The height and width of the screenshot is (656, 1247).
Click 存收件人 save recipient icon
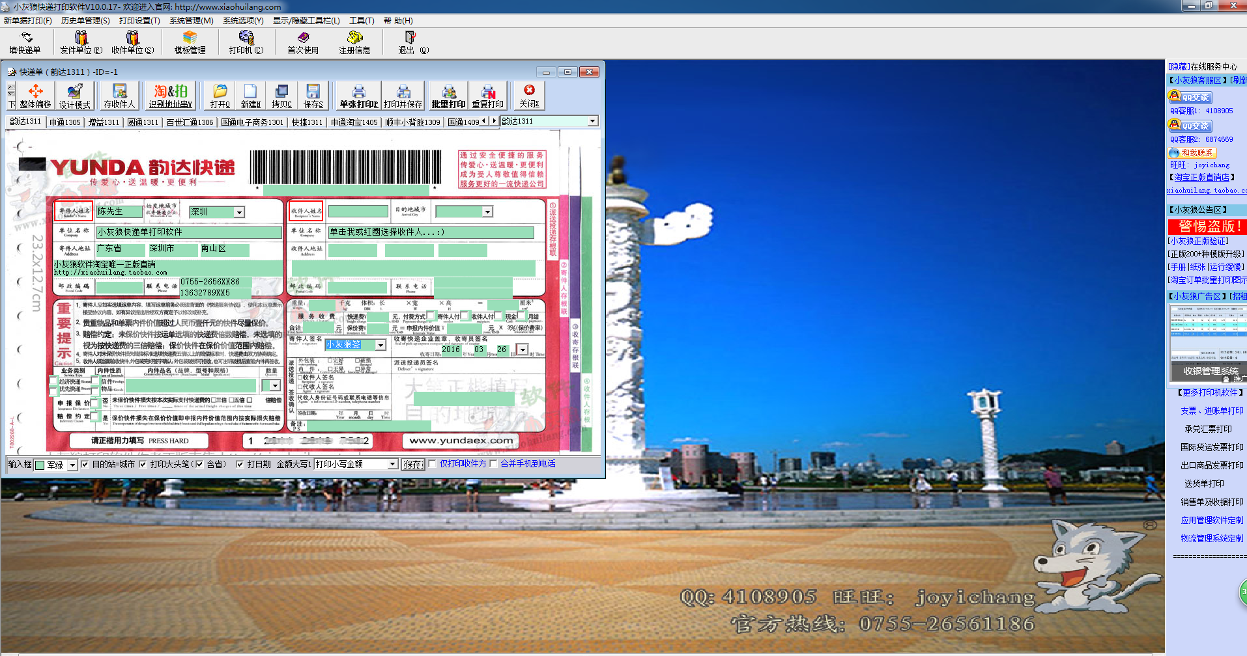coord(119,96)
